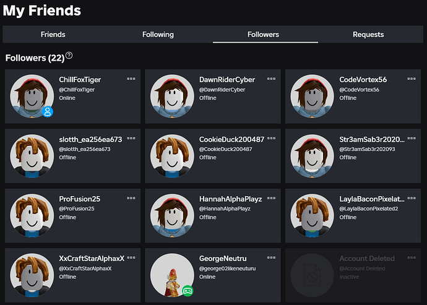Screen dimensions: 427x305
Task: Click the Followers help question-mark icon
Action: (69, 56)
